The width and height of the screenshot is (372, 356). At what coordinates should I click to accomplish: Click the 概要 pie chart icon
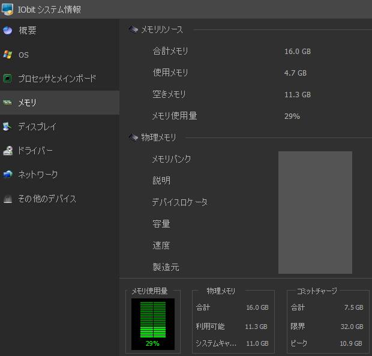[8, 31]
